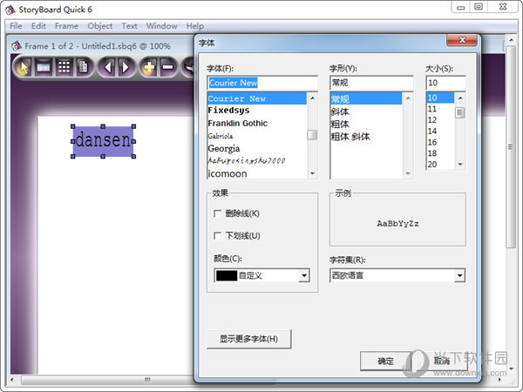The width and height of the screenshot is (523, 392).
Task: Click font style list up arrow
Action: (408, 98)
